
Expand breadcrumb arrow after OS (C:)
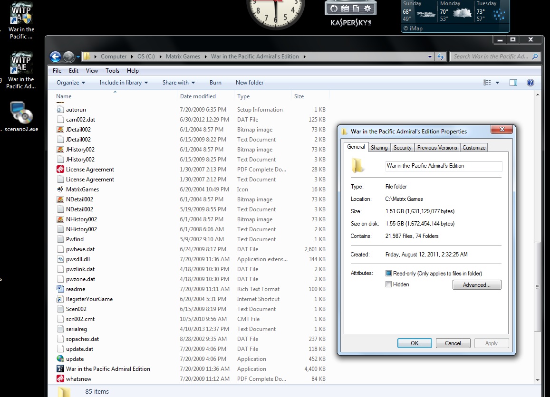pos(160,57)
